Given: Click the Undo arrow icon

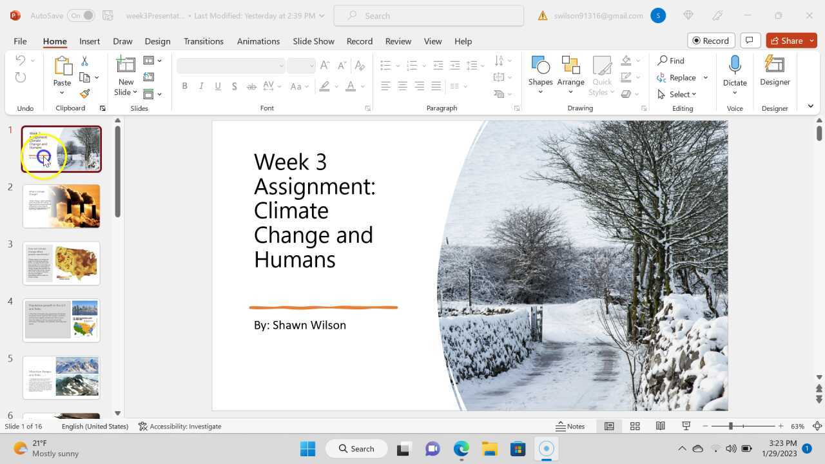Looking at the screenshot, I should (20, 61).
